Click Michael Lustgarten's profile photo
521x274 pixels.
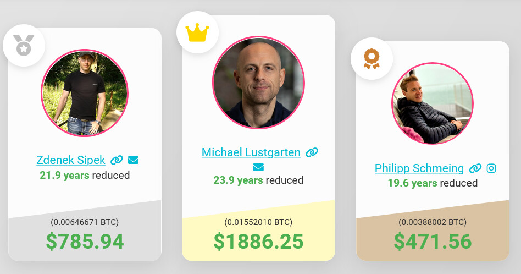coord(258,82)
